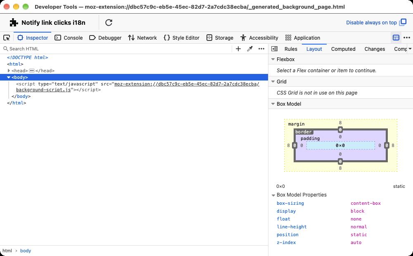The width and height of the screenshot is (413, 256).
Task: Edit the bottom border value 0
Action: tap(340, 161)
